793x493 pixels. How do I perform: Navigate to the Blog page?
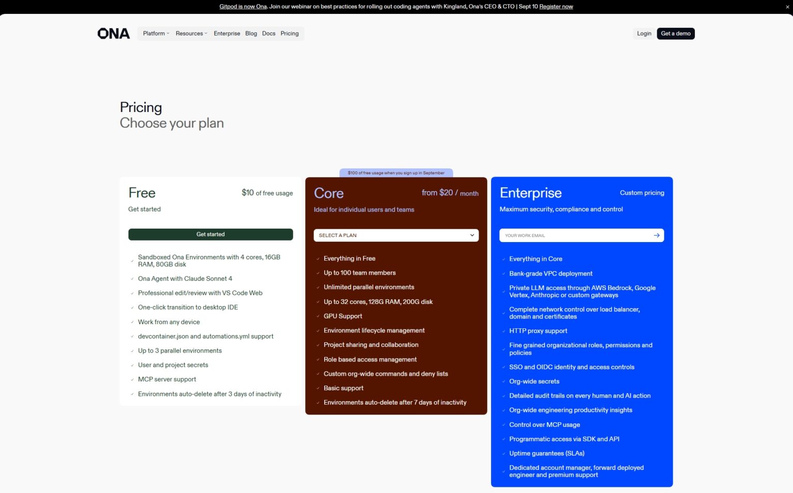(x=251, y=33)
